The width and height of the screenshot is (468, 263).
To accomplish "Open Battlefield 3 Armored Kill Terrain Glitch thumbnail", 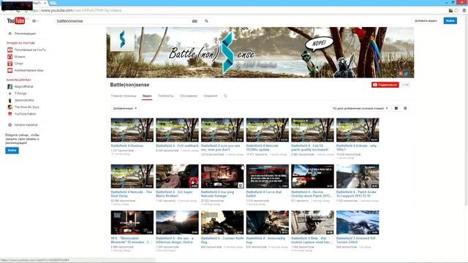I will pos(358,222).
